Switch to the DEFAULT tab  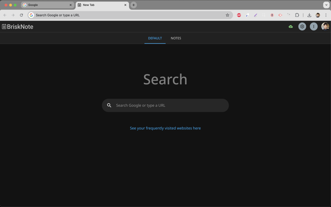155,38
